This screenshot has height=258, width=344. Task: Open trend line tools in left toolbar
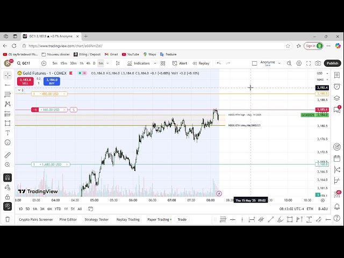(x=8, y=85)
